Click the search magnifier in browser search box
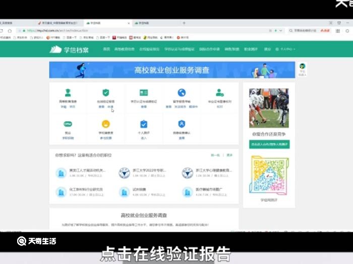Viewport: 353px width, 264px height. 291,31
